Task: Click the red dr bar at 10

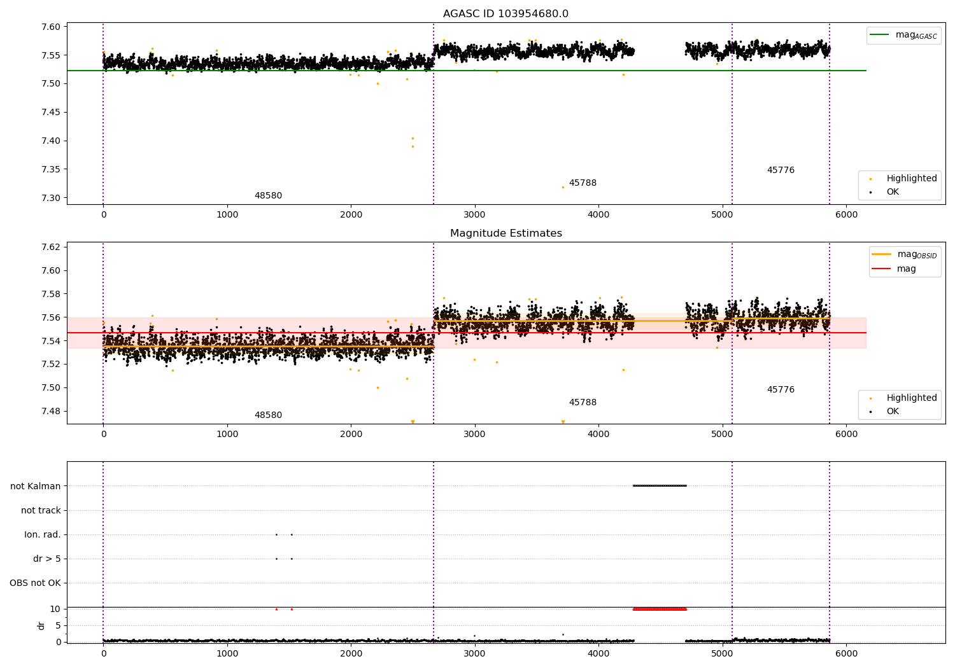Action: [660, 609]
